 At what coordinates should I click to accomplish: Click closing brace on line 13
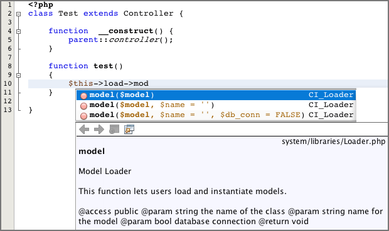coord(30,110)
